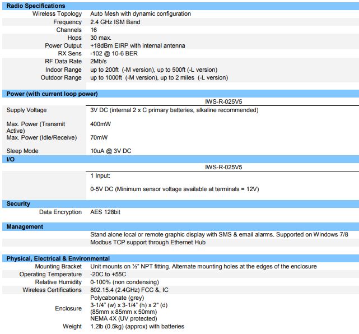Select the Supply Voltage label
This screenshot has width=359, height=334.
point(26,110)
